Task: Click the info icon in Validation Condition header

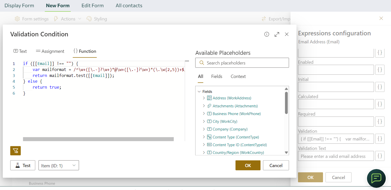Action: point(266,34)
